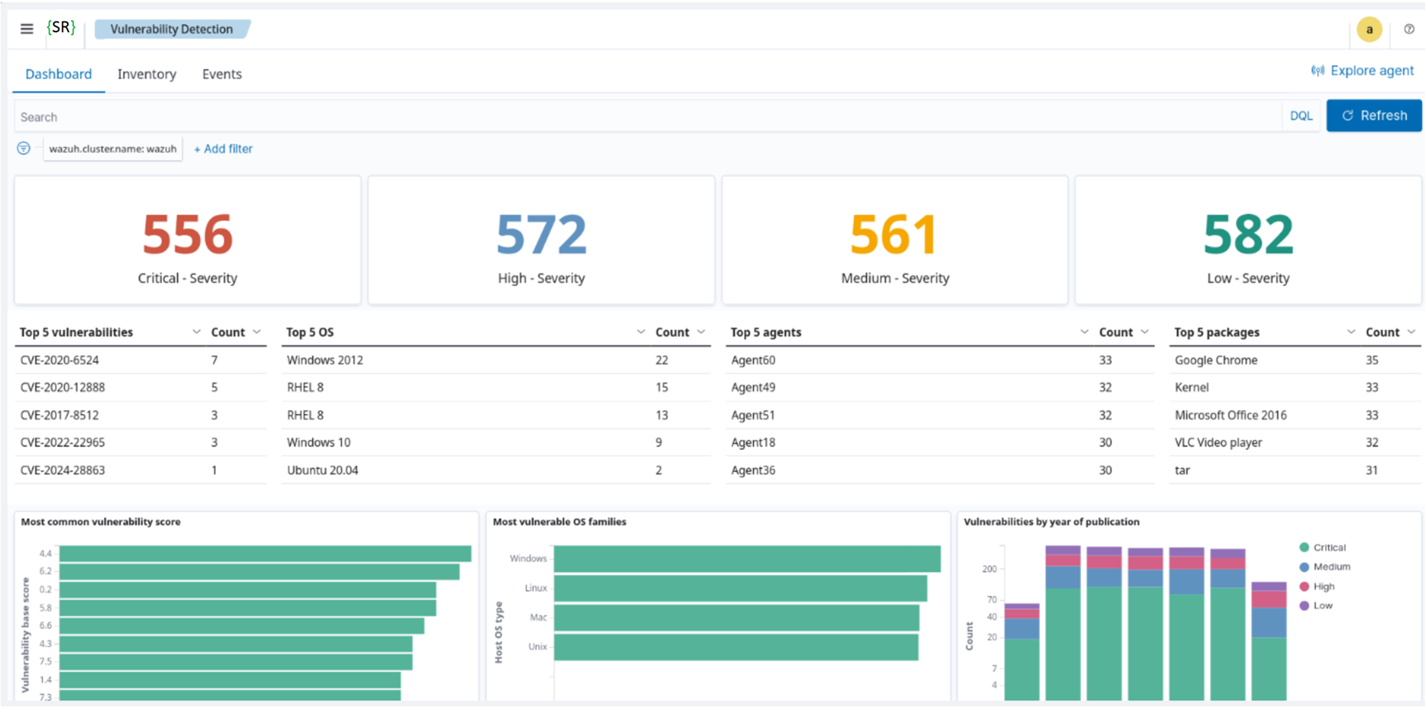Expand Top 5 vulnerabilities column chevron
Screen dimensions: 1425x710
[197, 332]
